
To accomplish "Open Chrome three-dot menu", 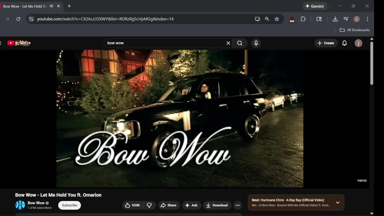I will 367,19.
